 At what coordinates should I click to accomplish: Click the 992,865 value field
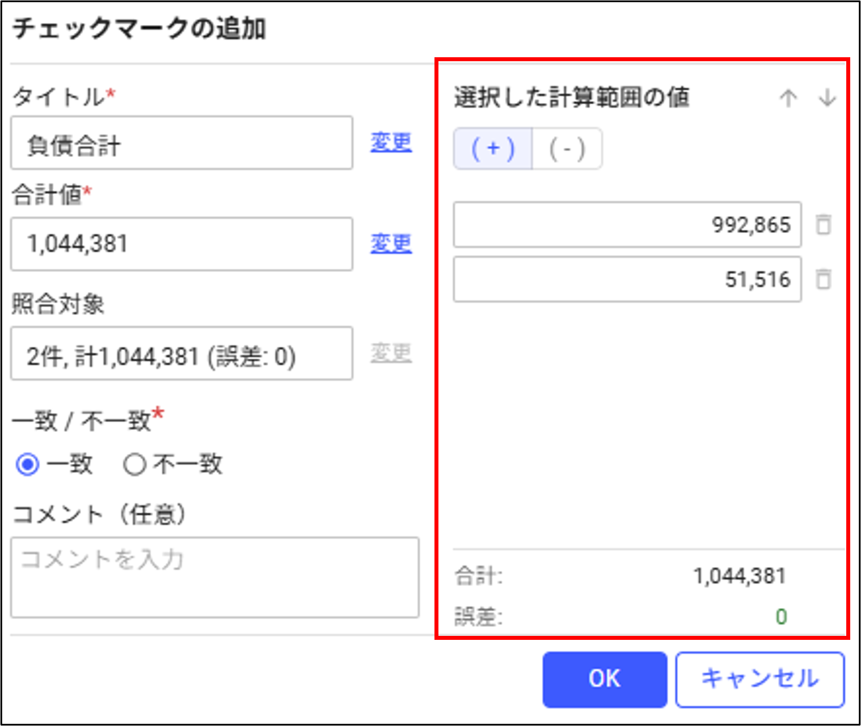pos(627,224)
